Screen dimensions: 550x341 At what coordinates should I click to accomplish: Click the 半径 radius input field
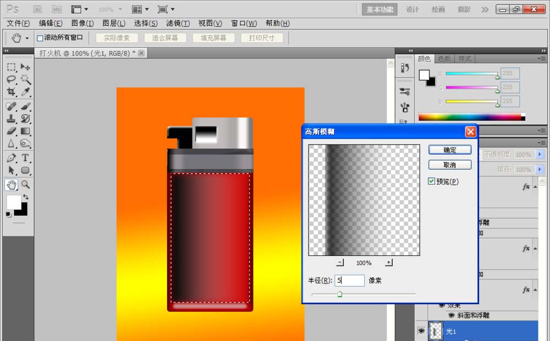tap(350, 280)
